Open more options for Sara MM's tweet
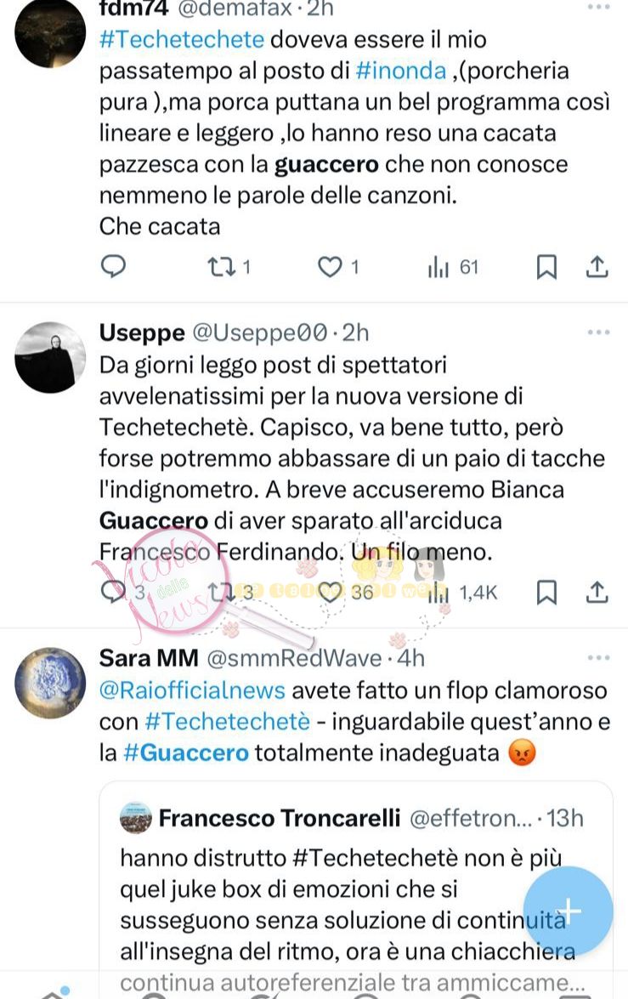 pyautogui.click(x=599, y=657)
